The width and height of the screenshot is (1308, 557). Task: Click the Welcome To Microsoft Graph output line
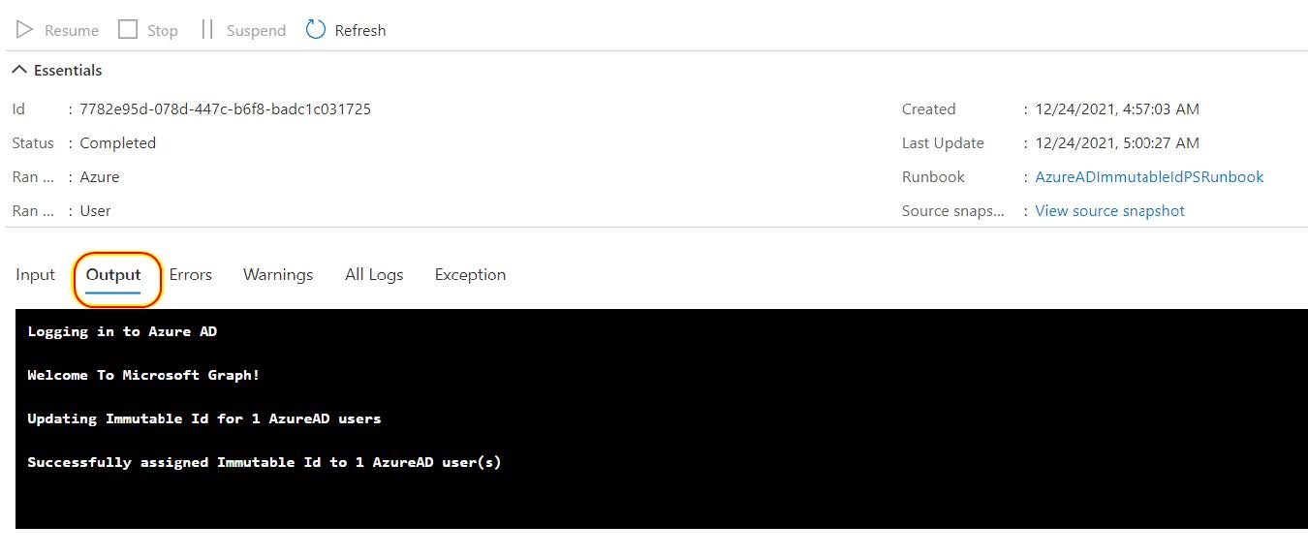pos(143,375)
